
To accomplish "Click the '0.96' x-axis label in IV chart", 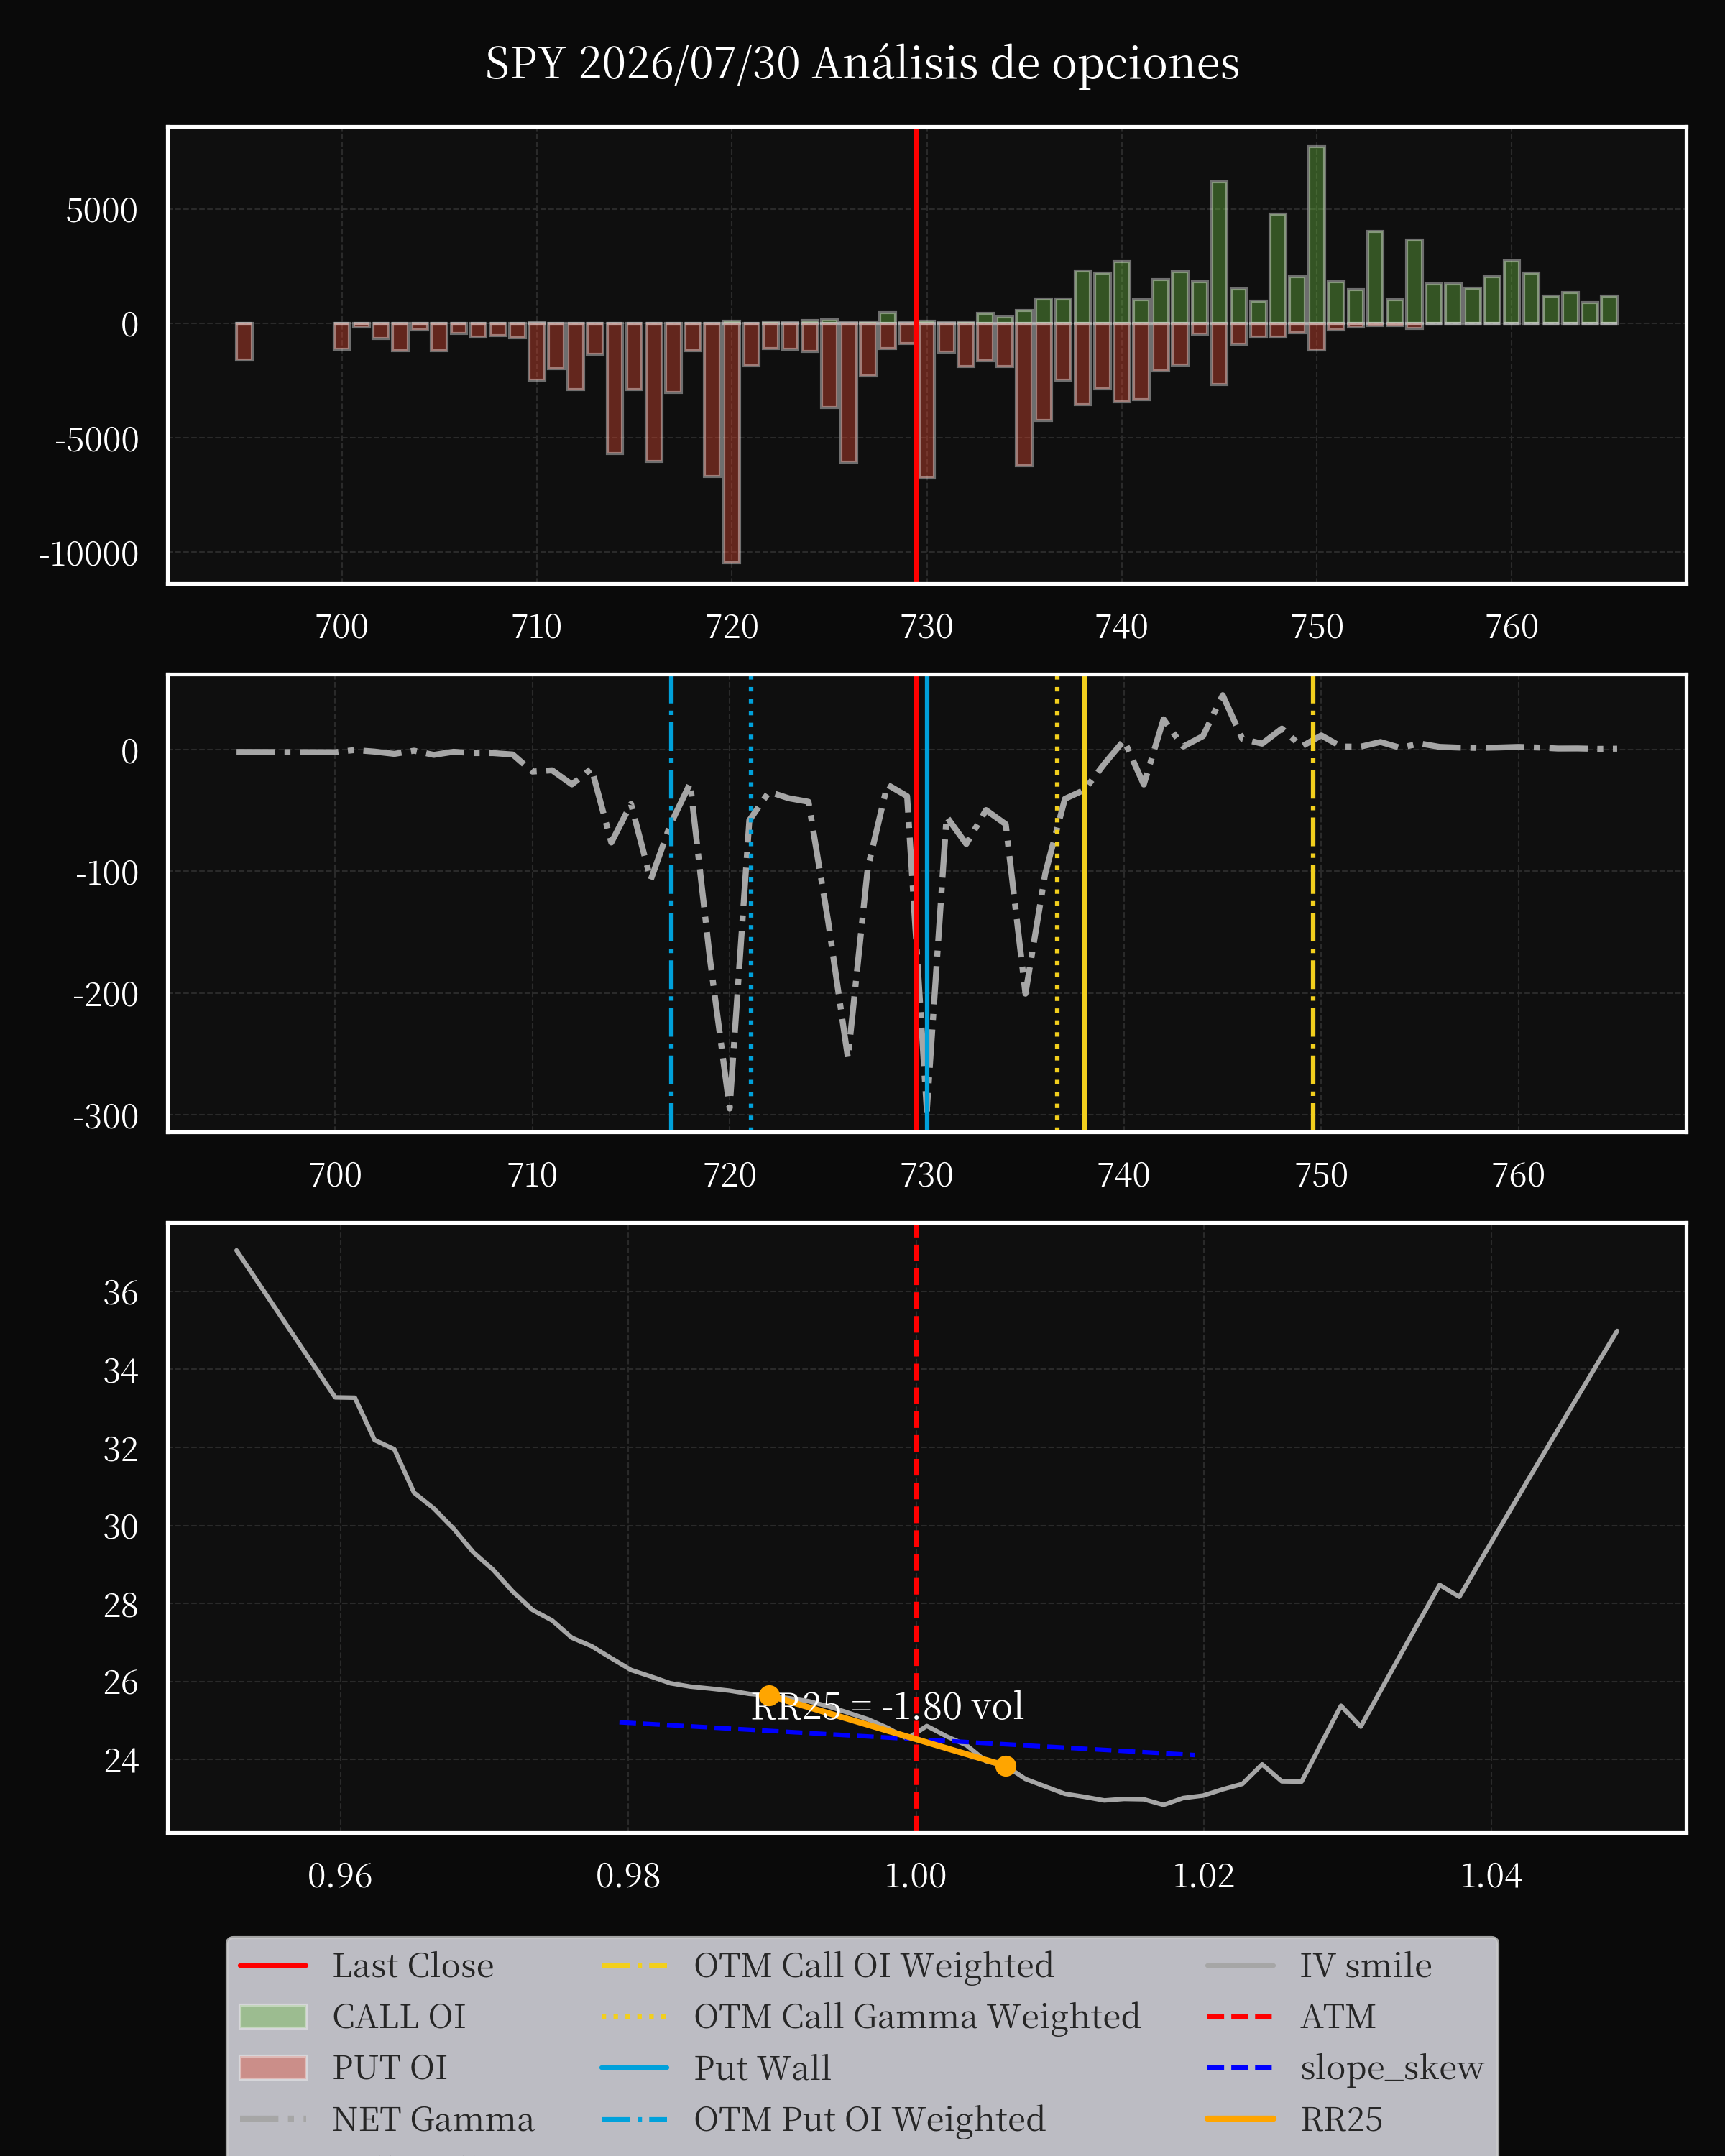I will [340, 1876].
